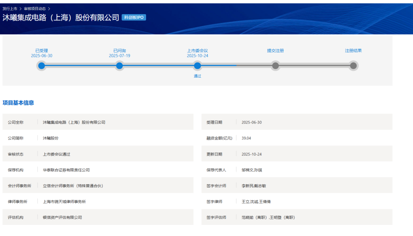Click the 提交注册 stage label

coord(275,50)
